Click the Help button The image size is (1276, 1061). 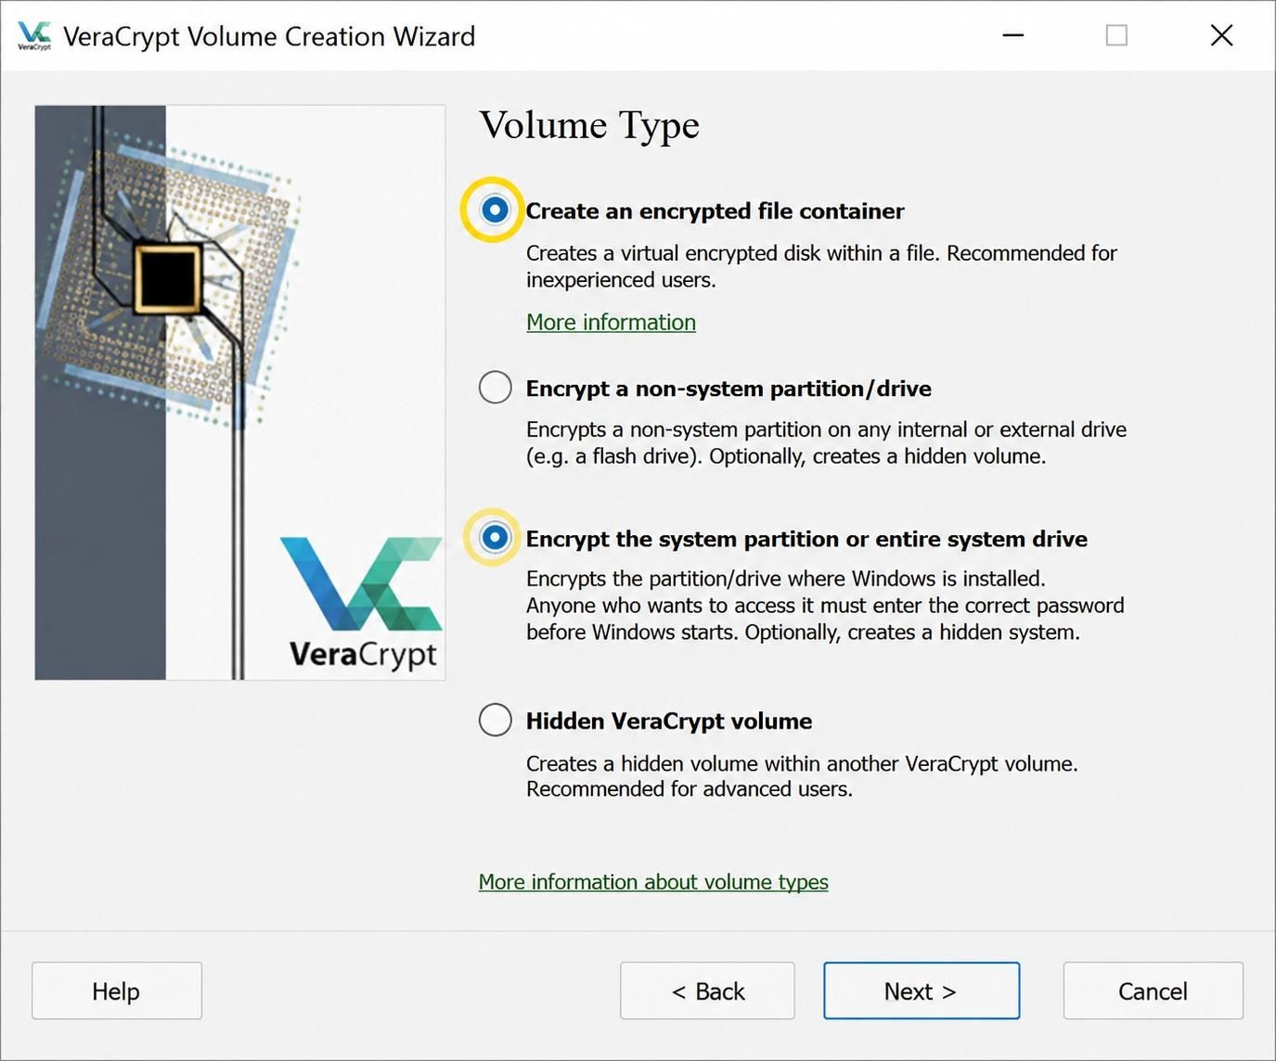coord(117,991)
